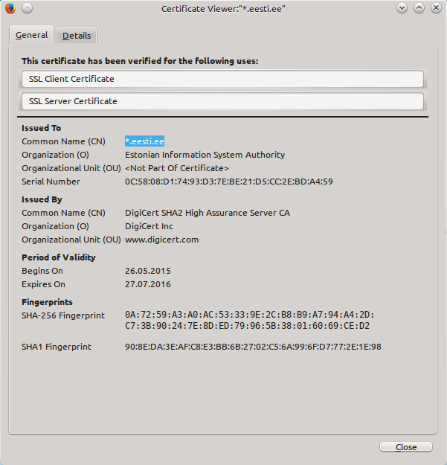Maximize window with the up-chevron button
Viewport: 447px width, 465px height.
click(x=419, y=8)
